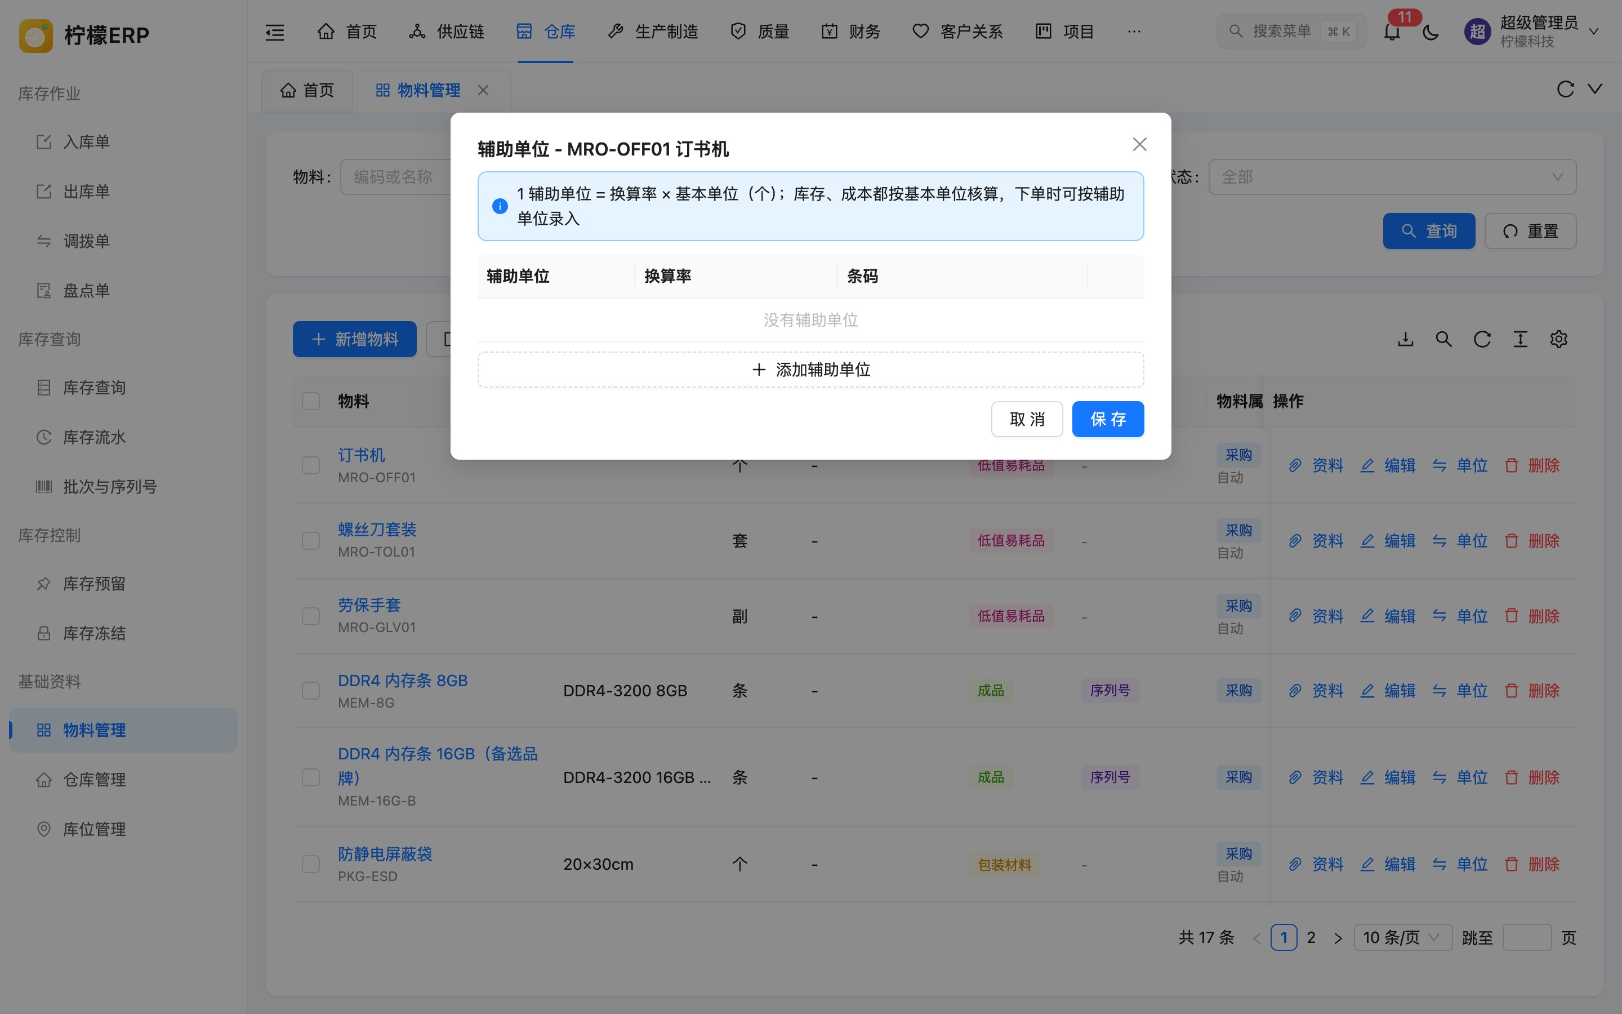Open the 10 条/页 page size dropdown
This screenshot has width=1622, height=1014.
coord(1402,937)
